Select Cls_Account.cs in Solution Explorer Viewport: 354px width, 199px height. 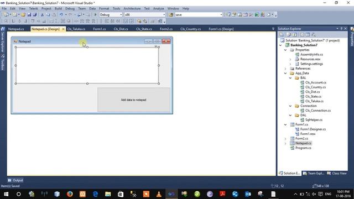[x=316, y=82]
